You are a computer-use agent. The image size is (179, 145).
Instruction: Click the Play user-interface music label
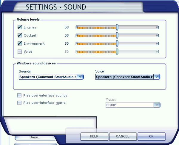coord(44,103)
